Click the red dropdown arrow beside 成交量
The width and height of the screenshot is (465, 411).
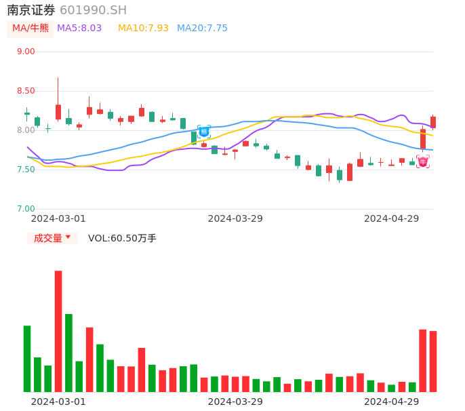[x=68, y=237]
